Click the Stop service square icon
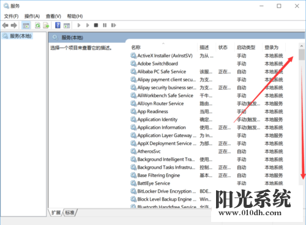The height and width of the screenshot is (225, 306). [96, 25]
